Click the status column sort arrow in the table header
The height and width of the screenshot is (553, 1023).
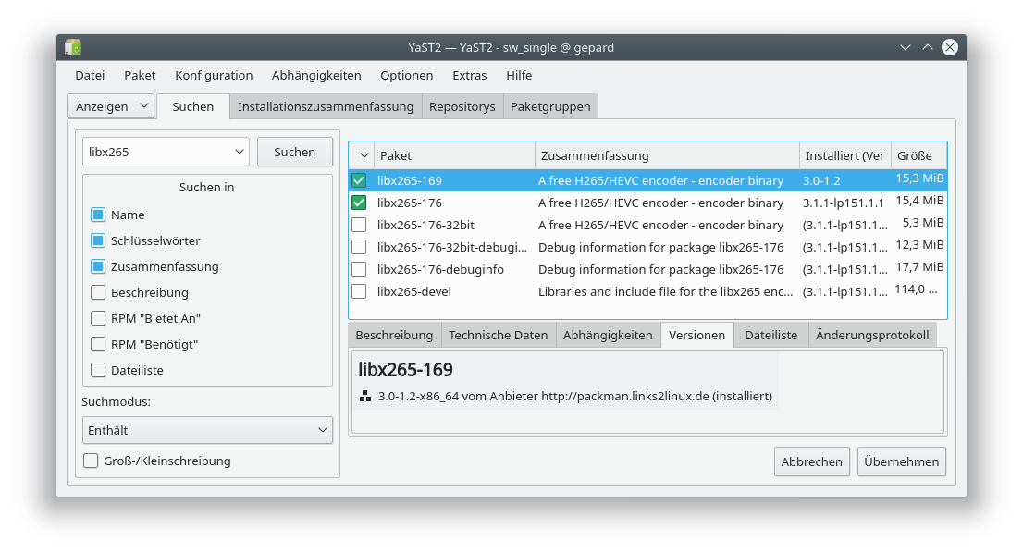click(x=364, y=156)
